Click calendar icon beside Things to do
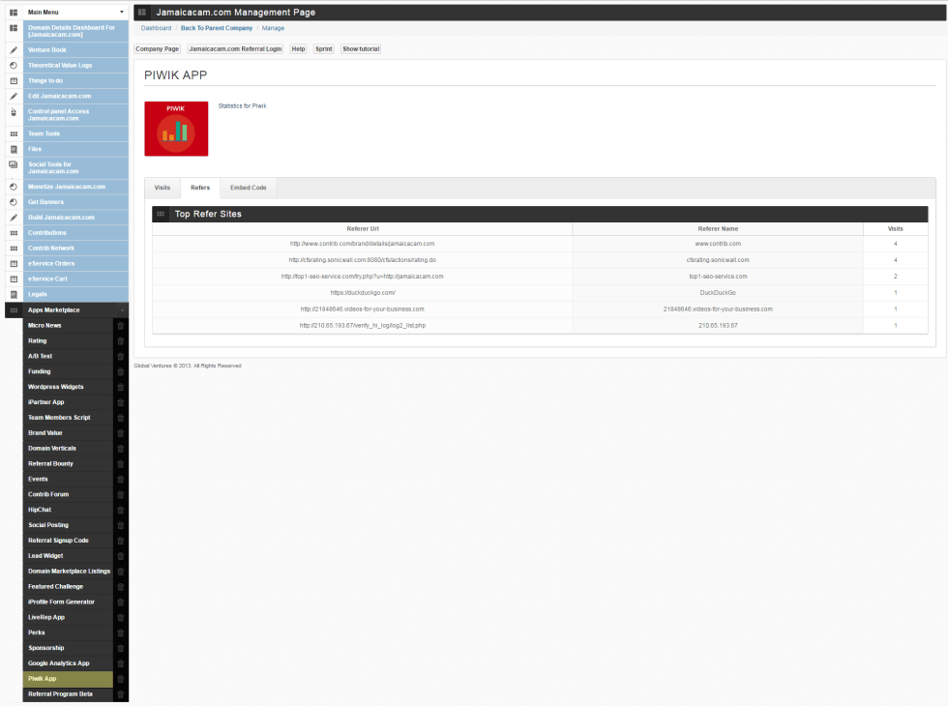 14,81
